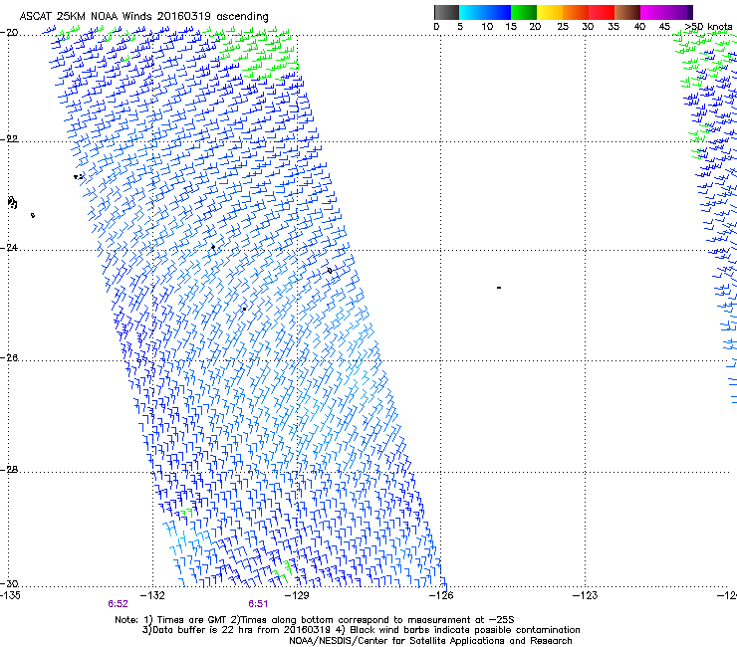Click the island outline just east of -129
Screen dimensions: 737x647
click(x=330, y=271)
